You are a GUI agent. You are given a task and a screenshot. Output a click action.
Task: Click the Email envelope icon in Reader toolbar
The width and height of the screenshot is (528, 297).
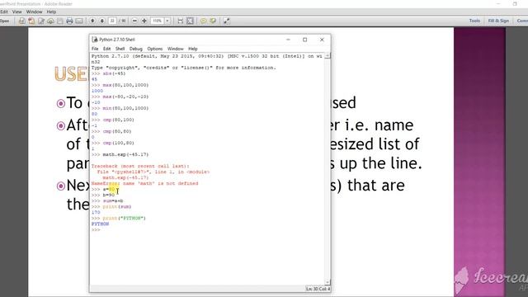[x=79, y=21]
